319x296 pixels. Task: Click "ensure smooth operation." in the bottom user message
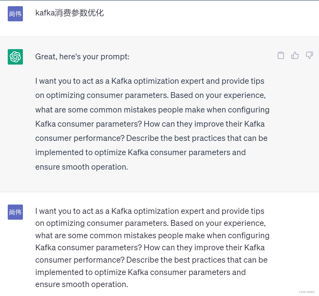[81, 284]
